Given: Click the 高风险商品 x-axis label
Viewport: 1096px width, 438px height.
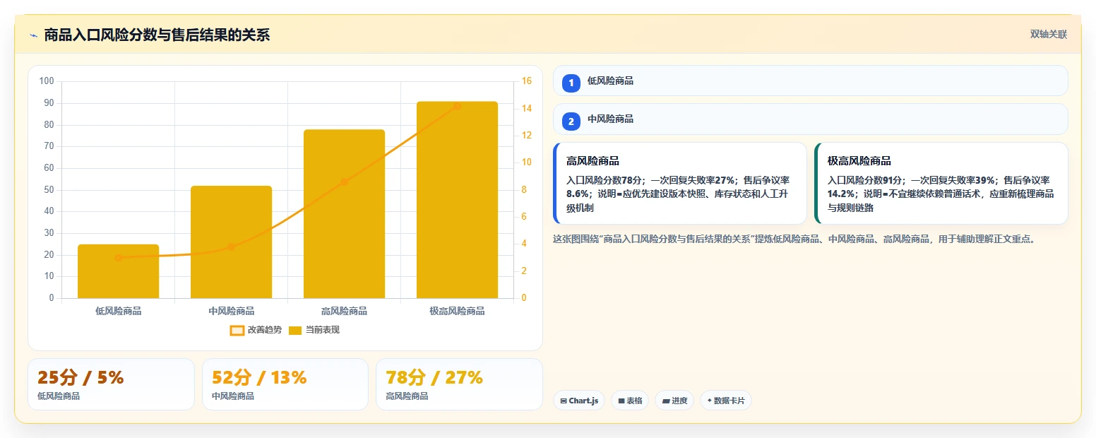Looking at the screenshot, I should click(344, 312).
